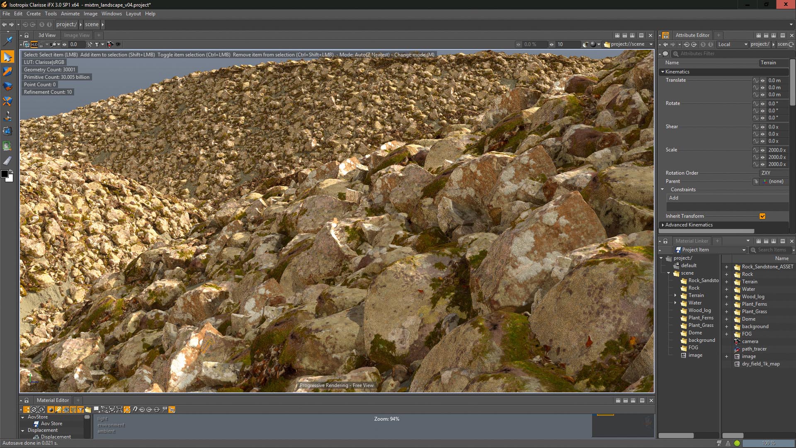This screenshot has height=448, width=796.
Task: Click the wrench tools icon in 3D View toolbar
Action: tap(90, 44)
